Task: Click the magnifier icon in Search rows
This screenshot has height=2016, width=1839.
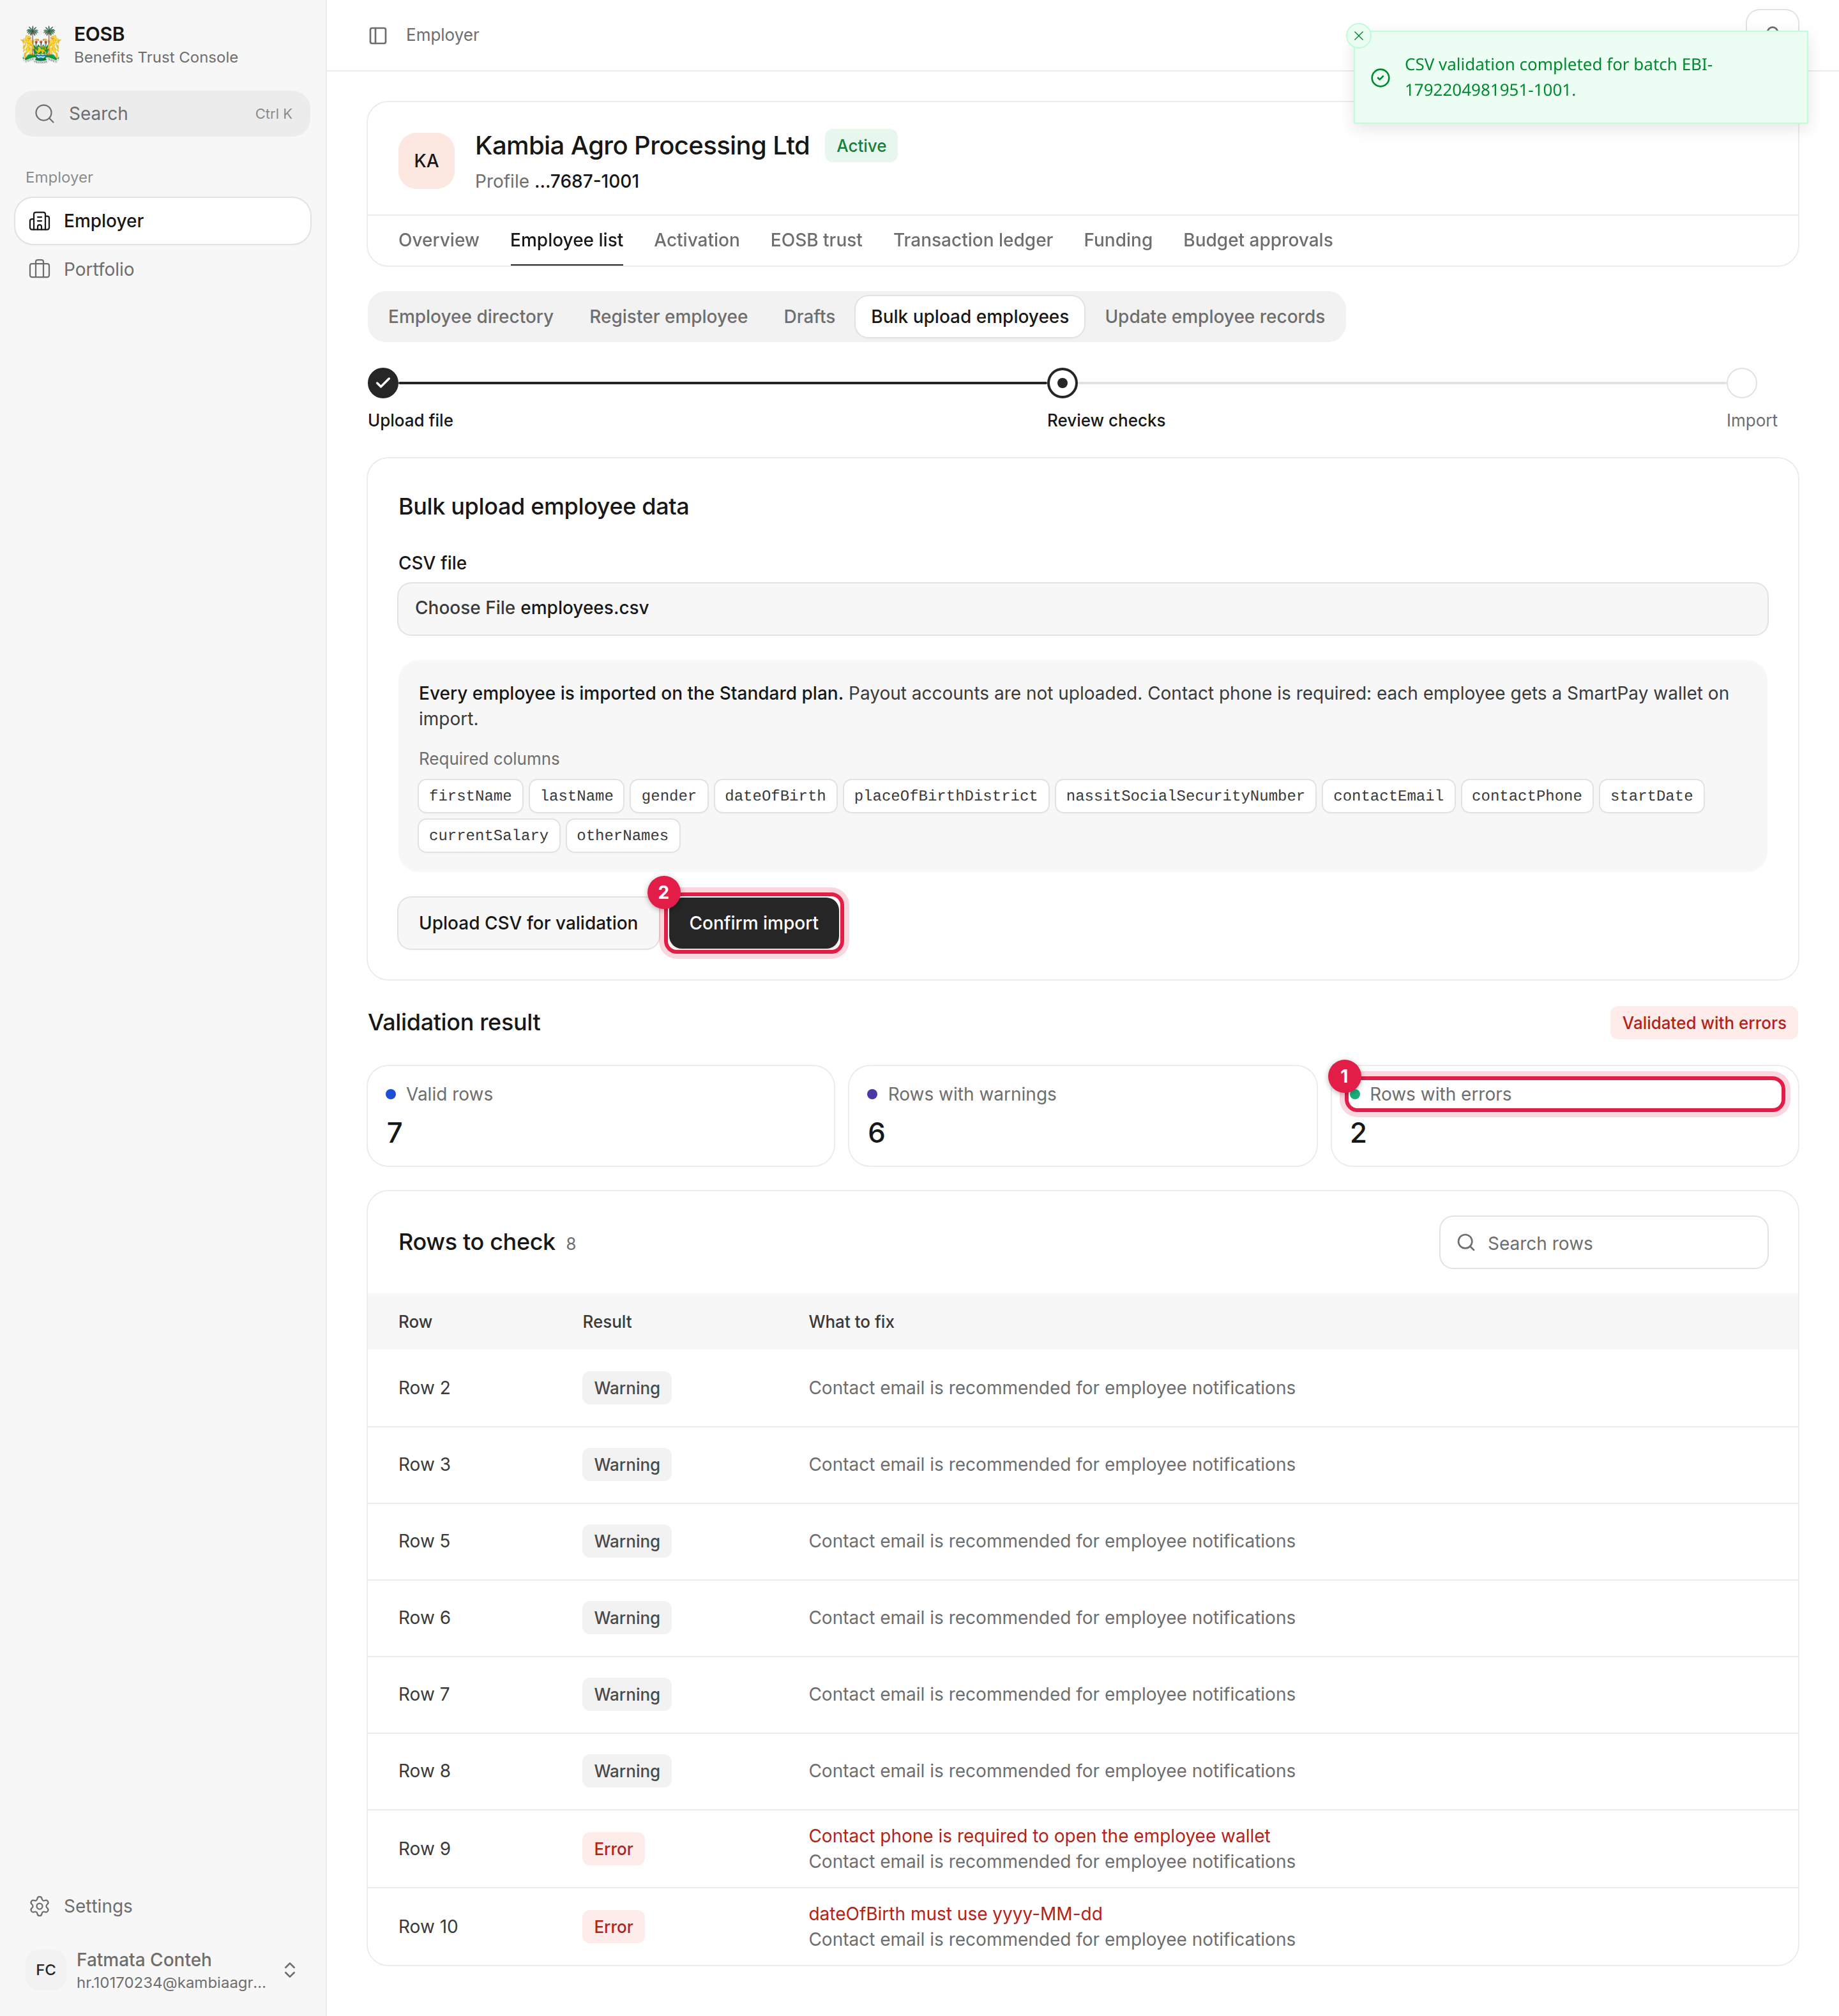Action: [x=1466, y=1243]
